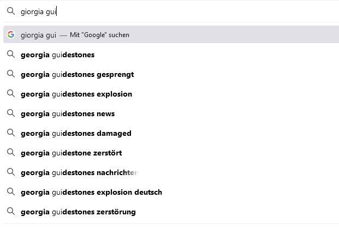Click the search magnifier in the input field

(10, 11)
